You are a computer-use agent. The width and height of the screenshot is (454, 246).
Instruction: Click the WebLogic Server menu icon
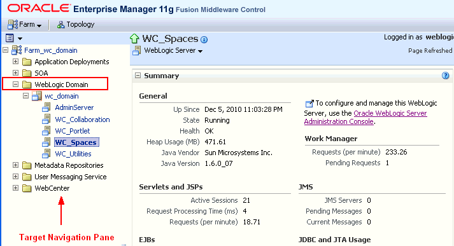pyautogui.click(x=137, y=51)
